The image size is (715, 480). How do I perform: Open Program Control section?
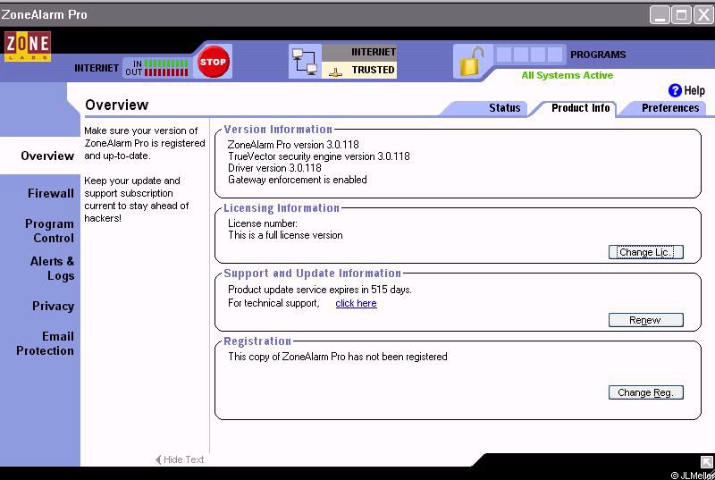(50, 232)
